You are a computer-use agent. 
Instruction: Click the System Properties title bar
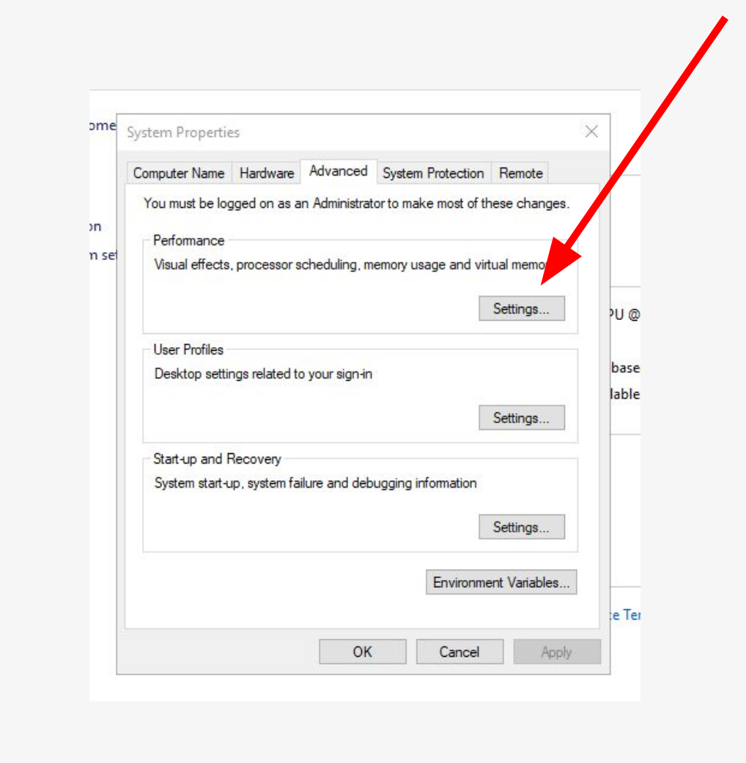pyautogui.click(x=330, y=132)
